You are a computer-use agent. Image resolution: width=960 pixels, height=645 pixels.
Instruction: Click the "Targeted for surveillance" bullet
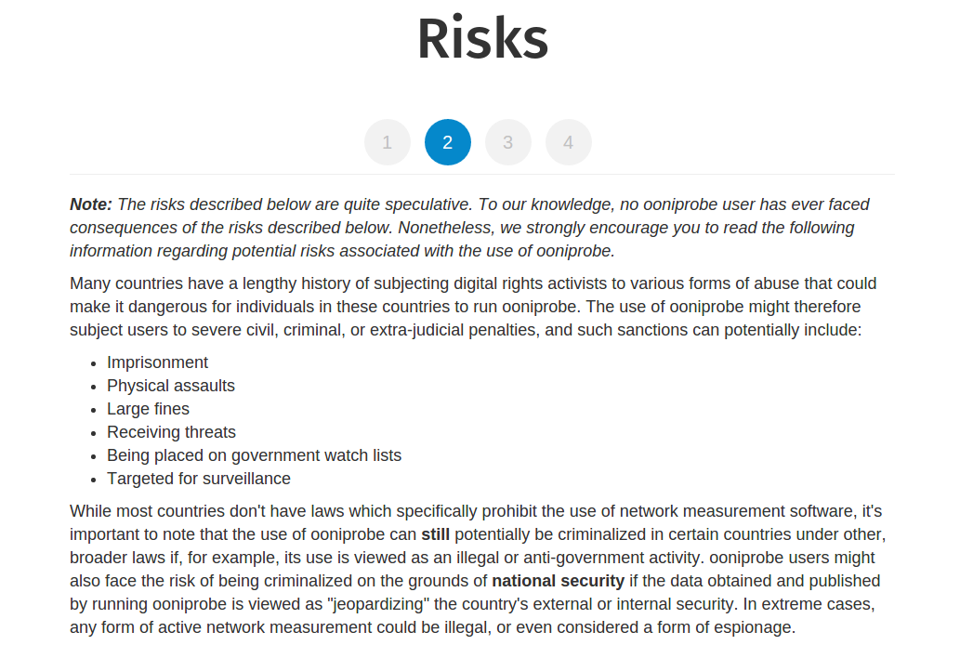click(x=199, y=479)
